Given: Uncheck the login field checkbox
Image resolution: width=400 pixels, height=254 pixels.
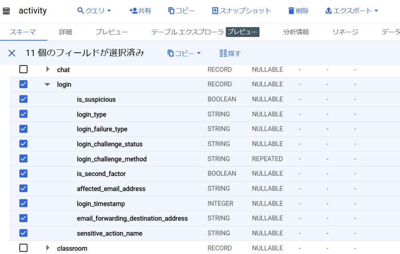Looking at the screenshot, I should point(23,84).
